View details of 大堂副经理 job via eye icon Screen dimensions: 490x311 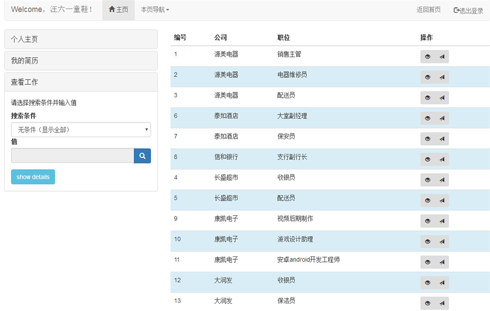pos(428,118)
